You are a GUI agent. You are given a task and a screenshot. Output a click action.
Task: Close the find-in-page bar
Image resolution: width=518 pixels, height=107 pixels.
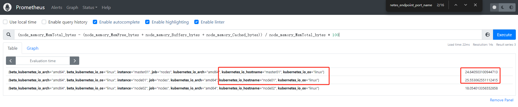[475, 5]
